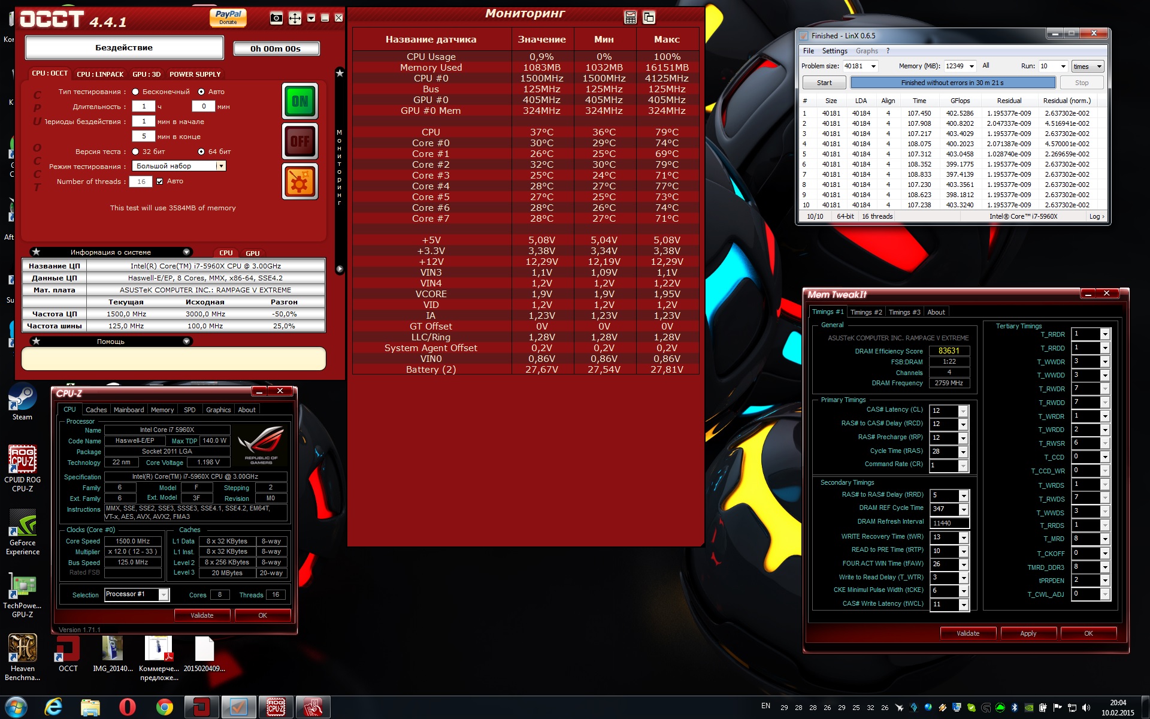This screenshot has height=719, width=1150.
Task: Open the LinX Problem size dropdown
Action: pyautogui.click(x=873, y=67)
